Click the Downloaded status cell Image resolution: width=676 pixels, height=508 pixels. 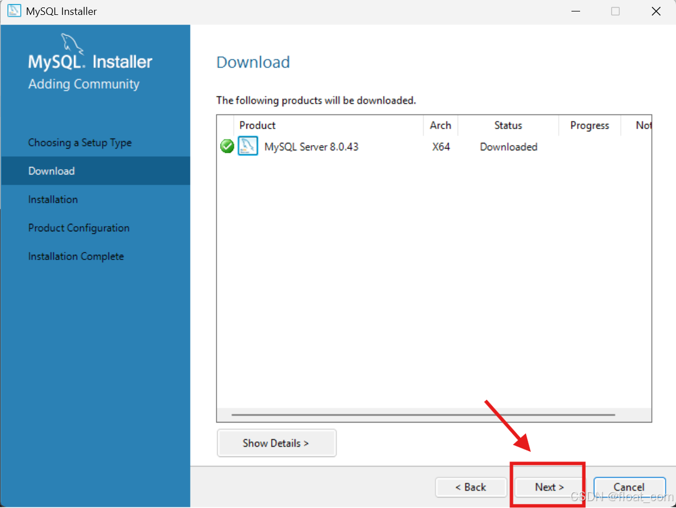(x=508, y=147)
